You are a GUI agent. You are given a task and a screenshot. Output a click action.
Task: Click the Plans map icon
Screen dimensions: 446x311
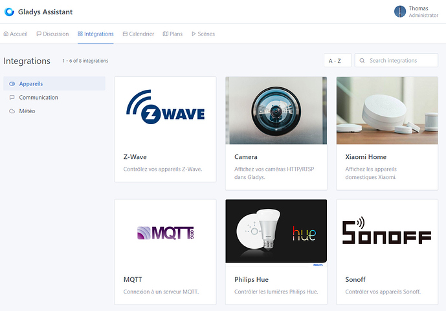pos(166,34)
